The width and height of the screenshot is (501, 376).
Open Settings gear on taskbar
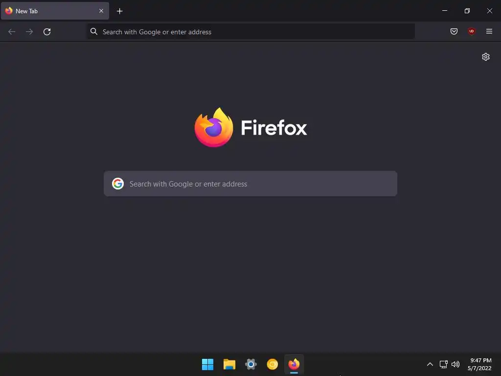tap(251, 364)
